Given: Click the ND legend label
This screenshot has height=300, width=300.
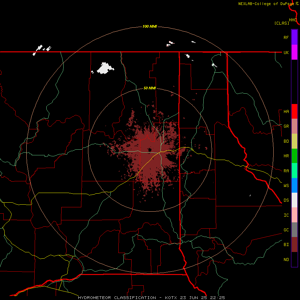Looking at the screenshot, I should (286, 260).
